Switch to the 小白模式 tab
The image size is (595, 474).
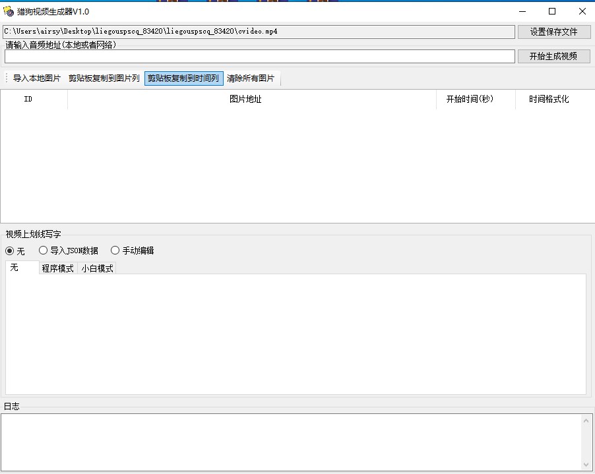[x=97, y=268]
